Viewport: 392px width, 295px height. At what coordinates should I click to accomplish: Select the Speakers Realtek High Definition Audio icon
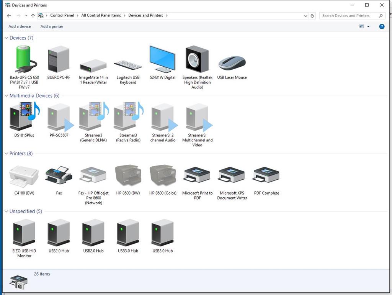[x=197, y=59]
